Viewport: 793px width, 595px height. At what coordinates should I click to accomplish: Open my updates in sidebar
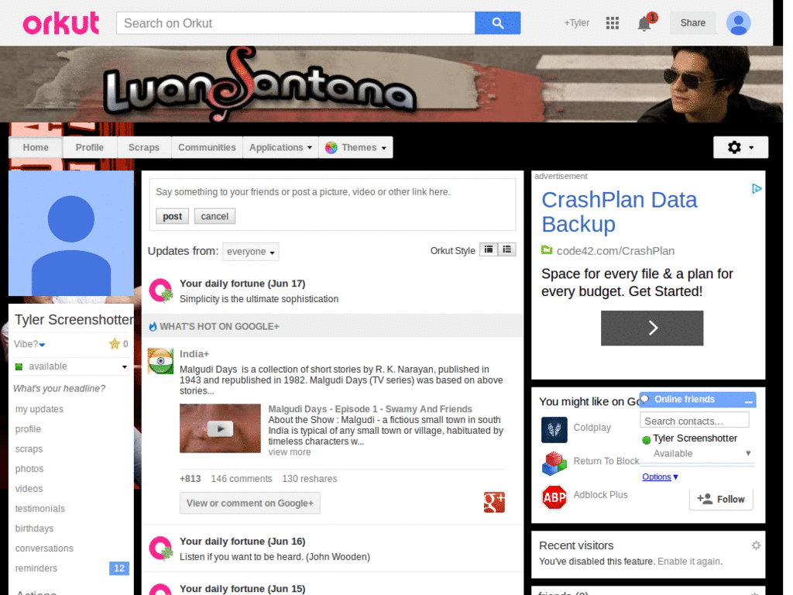pyautogui.click(x=39, y=409)
